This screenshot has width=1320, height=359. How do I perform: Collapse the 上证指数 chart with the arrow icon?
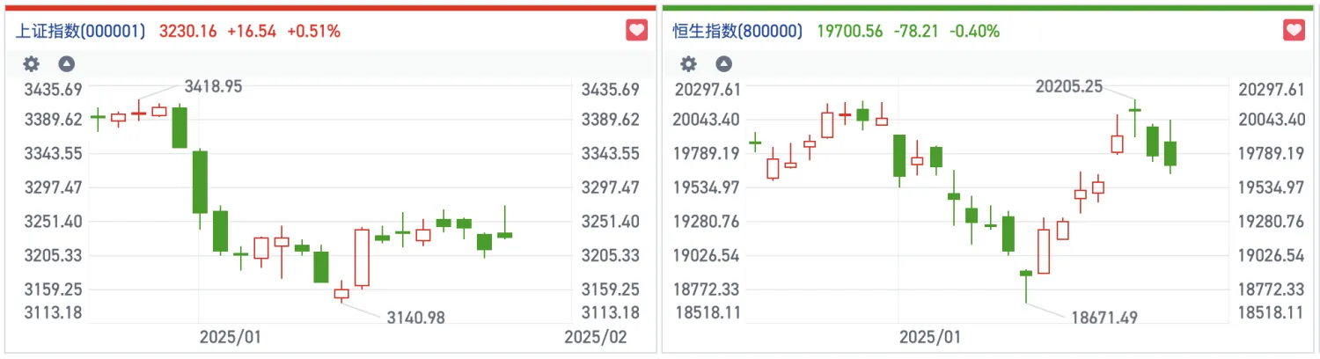click(66, 63)
